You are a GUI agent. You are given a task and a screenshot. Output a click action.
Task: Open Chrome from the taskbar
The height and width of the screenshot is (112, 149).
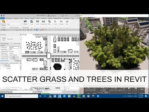click(50, 96)
